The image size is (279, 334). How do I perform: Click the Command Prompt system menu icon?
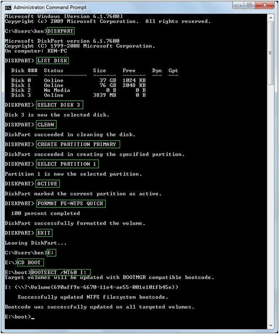click(x=8, y=8)
